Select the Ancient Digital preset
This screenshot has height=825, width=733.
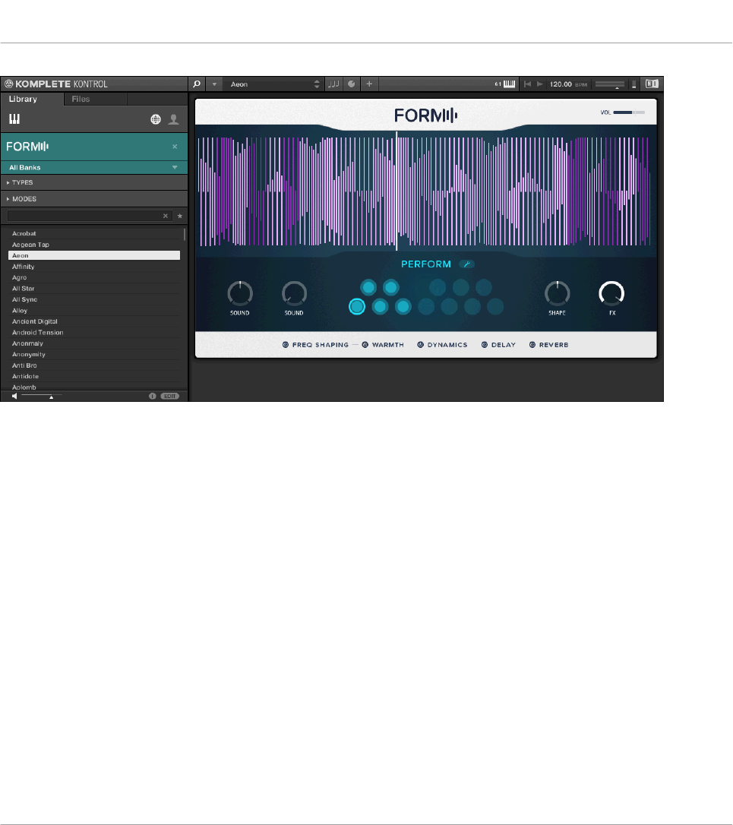(94, 321)
